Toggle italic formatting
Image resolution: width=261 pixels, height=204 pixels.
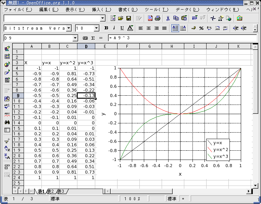(114, 28)
